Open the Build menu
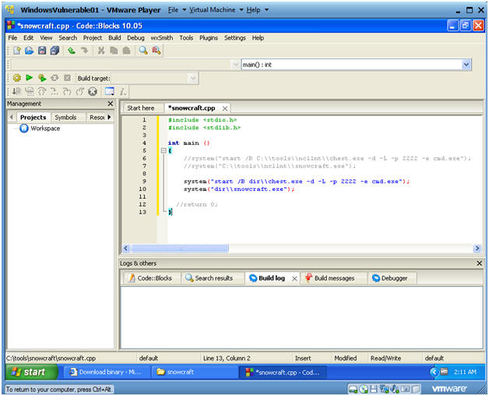 [114, 37]
